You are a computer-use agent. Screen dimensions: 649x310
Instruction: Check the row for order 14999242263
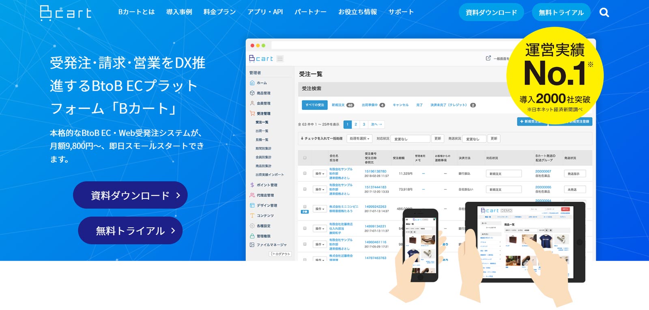pyautogui.click(x=305, y=207)
